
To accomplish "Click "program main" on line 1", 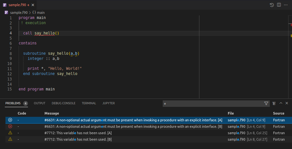I will click(x=32, y=18).
